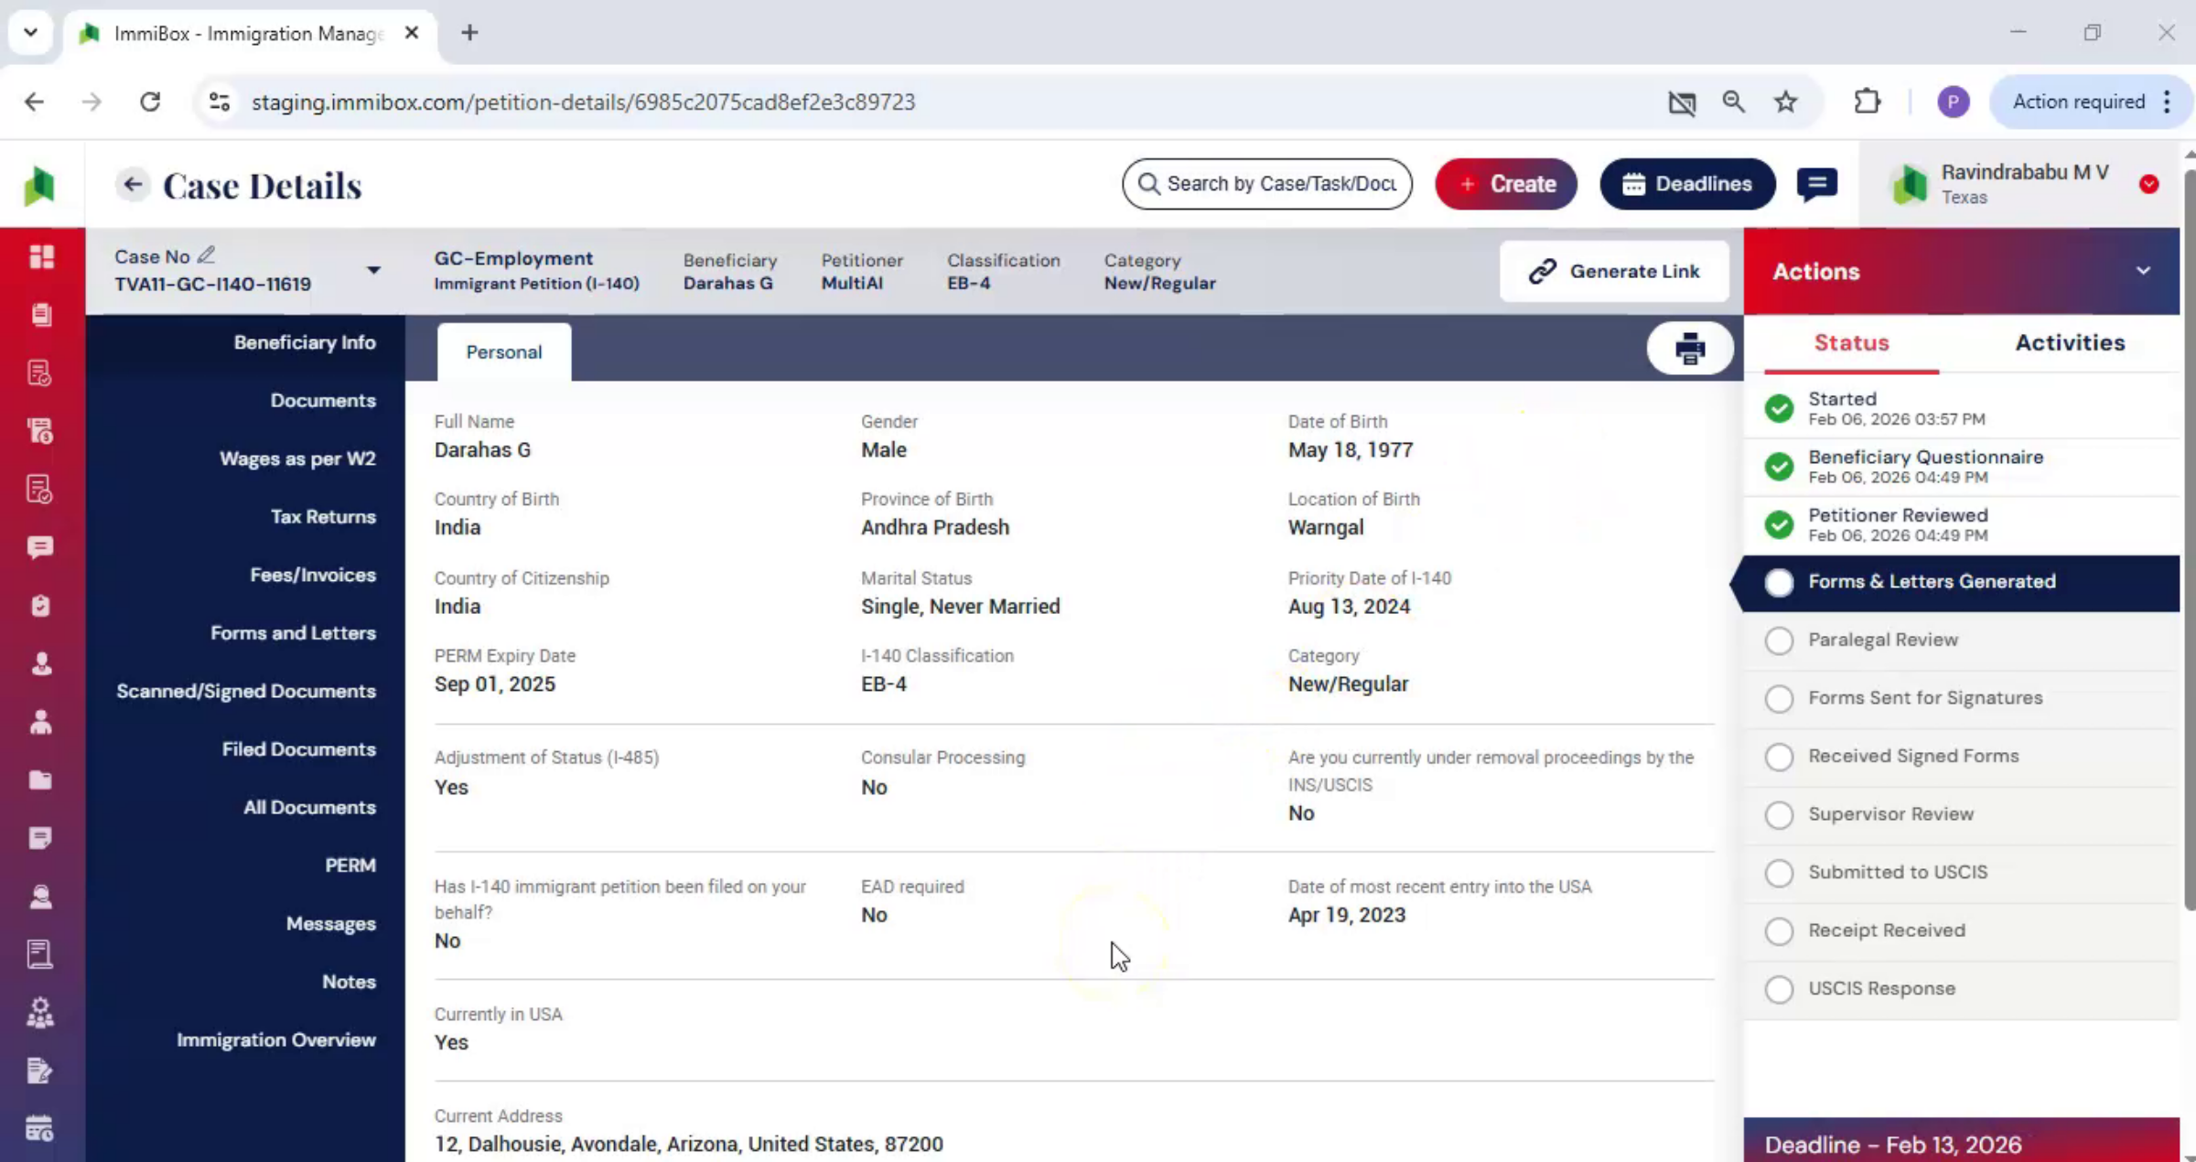This screenshot has height=1162, width=2196.
Task: View site information icon in address bar
Action: pos(220,102)
